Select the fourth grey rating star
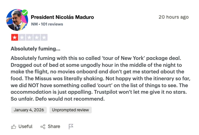Screen dimensions: 199x135 coord(37,37)
